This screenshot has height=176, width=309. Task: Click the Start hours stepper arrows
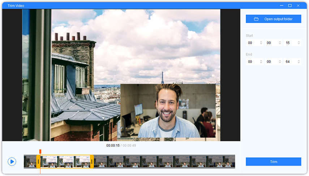[x=261, y=43]
